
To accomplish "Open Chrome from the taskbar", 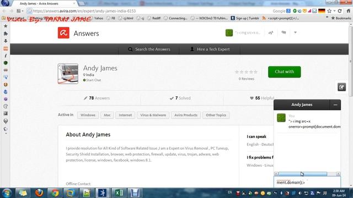I will [x=55, y=193].
